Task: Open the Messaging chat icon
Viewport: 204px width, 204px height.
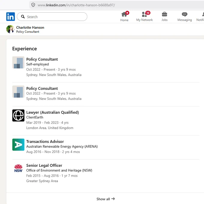Action: (184, 17)
